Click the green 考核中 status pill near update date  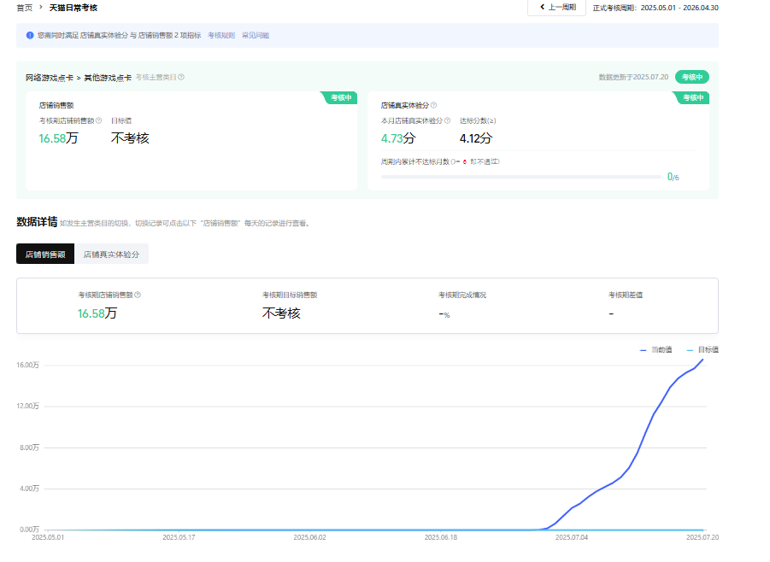[x=691, y=77]
